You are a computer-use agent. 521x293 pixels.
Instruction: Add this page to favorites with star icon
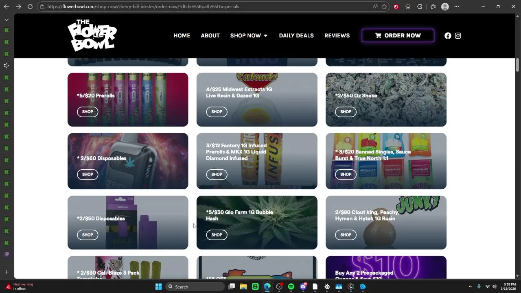384,7
